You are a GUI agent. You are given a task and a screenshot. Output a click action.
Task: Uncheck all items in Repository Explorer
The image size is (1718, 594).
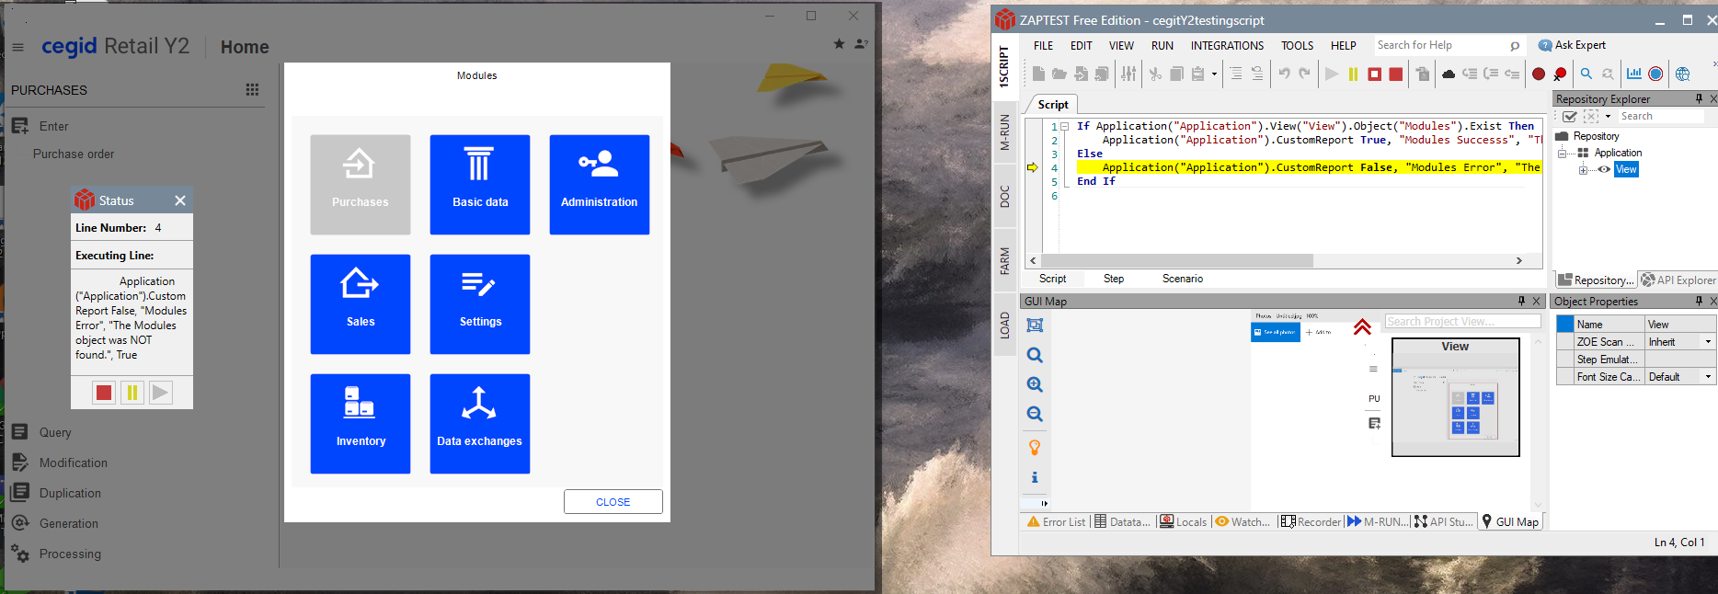1591,117
